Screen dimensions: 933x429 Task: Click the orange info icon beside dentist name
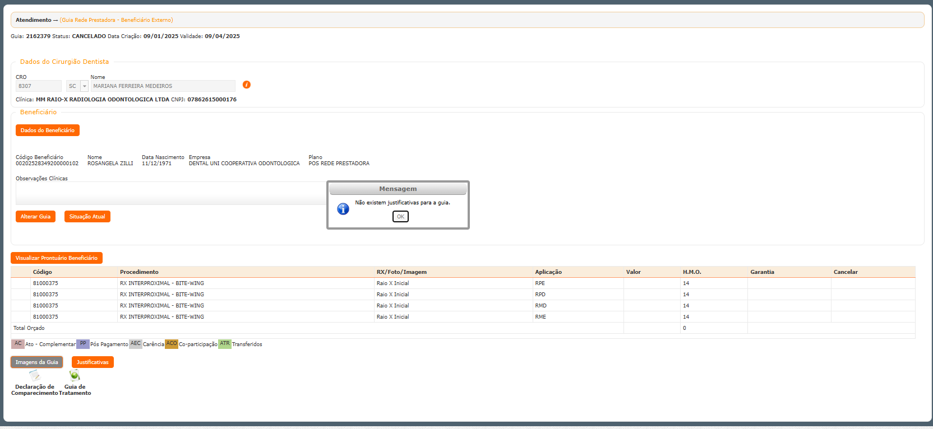coord(246,85)
